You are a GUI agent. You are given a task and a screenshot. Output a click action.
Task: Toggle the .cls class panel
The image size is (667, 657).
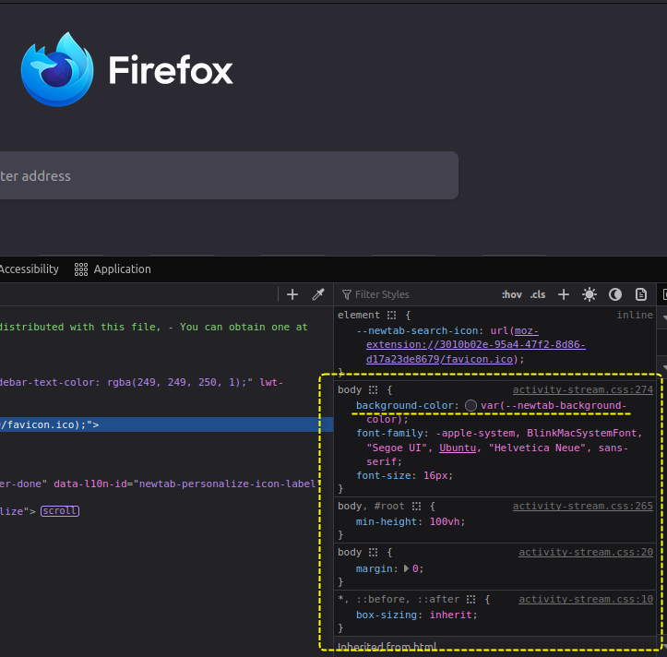(538, 294)
